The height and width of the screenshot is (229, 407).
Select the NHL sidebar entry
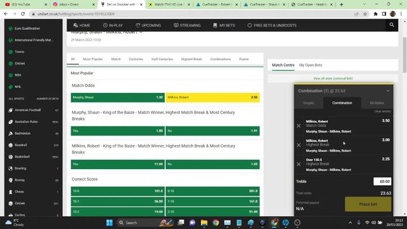tap(18, 87)
